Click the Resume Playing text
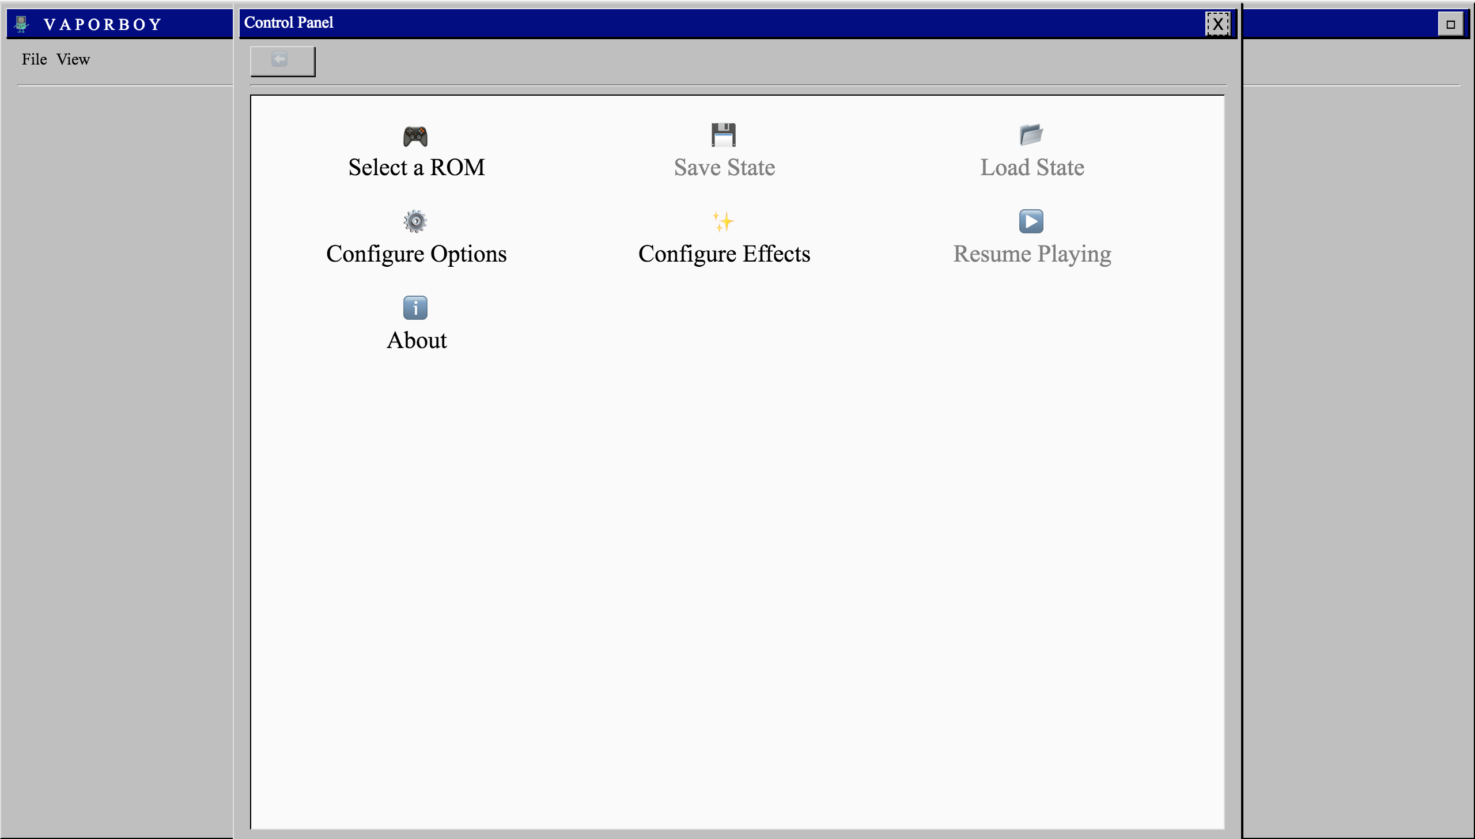Screen dimensions: 1475x839 pyautogui.click(x=1032, y=254)
